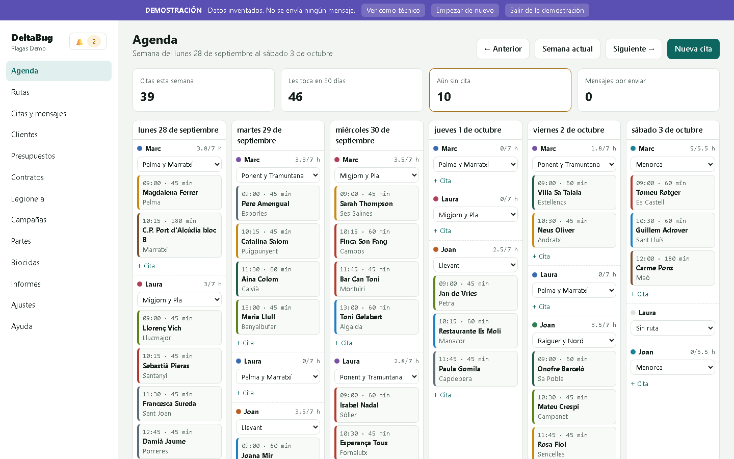
Task: Open the Aún sin cita summary card
Action: point(500,90)
